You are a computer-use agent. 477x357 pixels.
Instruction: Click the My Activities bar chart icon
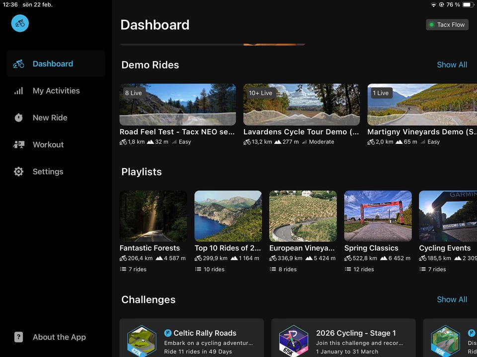click(x=19, y=91)
